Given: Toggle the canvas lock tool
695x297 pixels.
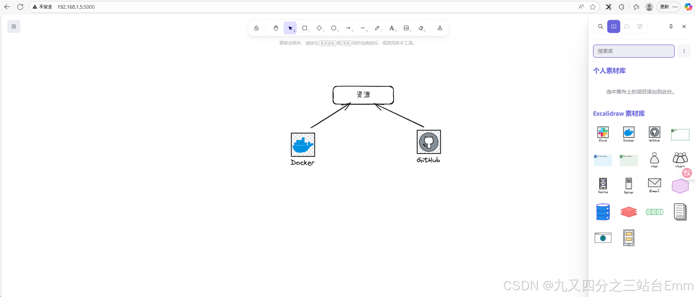Looking at the screenshot, I should tap(256, 28).
